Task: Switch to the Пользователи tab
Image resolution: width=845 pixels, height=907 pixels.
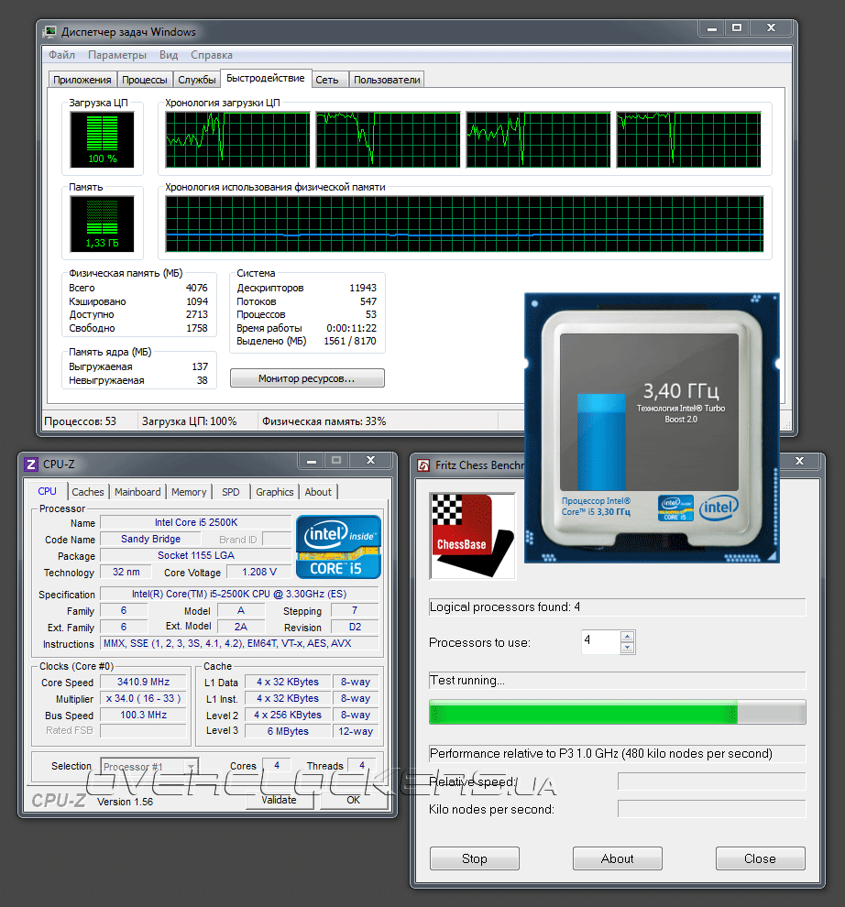Action: 387,80
